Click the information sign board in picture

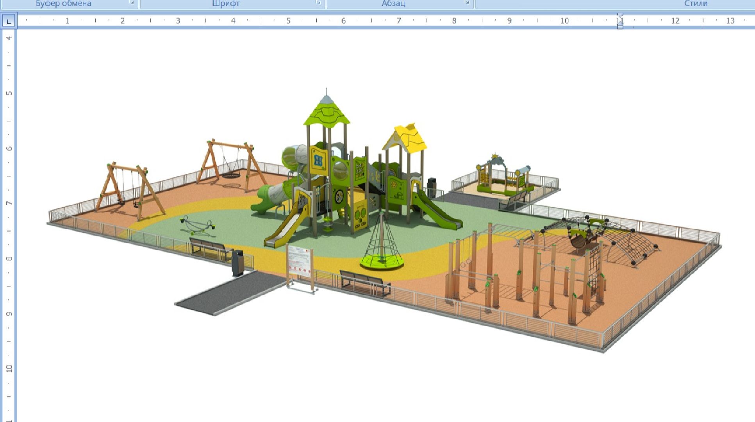click(300, 261)
